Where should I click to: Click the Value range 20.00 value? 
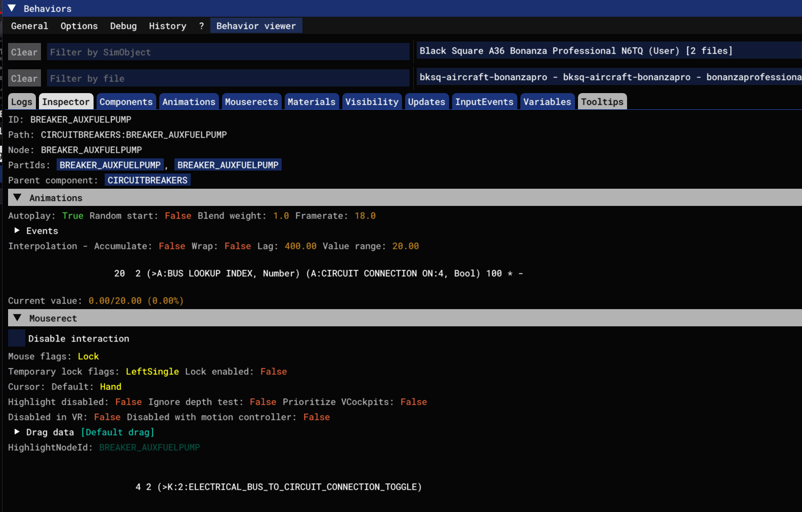pyautogui.click(x=405, y=246)
